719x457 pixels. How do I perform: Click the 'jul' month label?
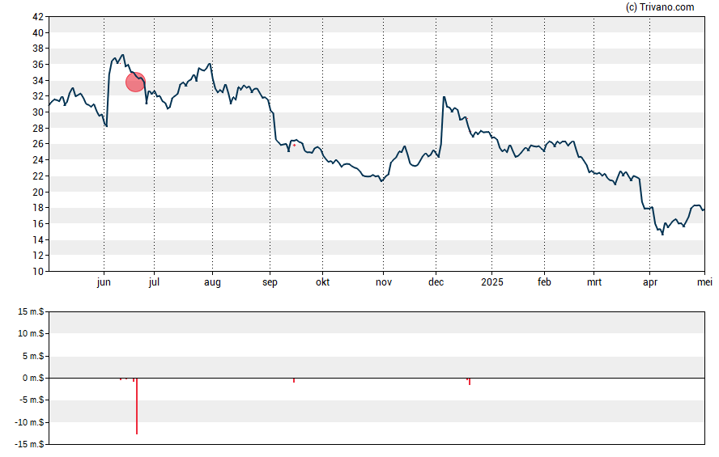(154, 282)
